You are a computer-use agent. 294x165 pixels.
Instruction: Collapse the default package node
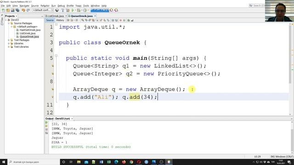(x=11, y=27)
